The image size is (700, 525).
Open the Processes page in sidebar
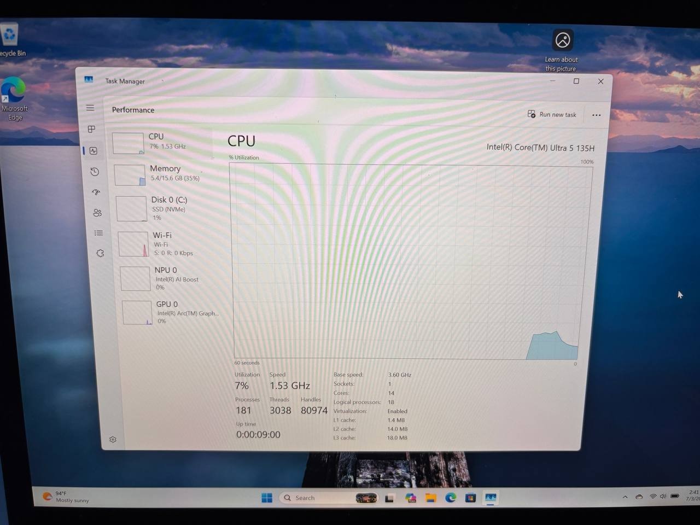tap(91, 129)
